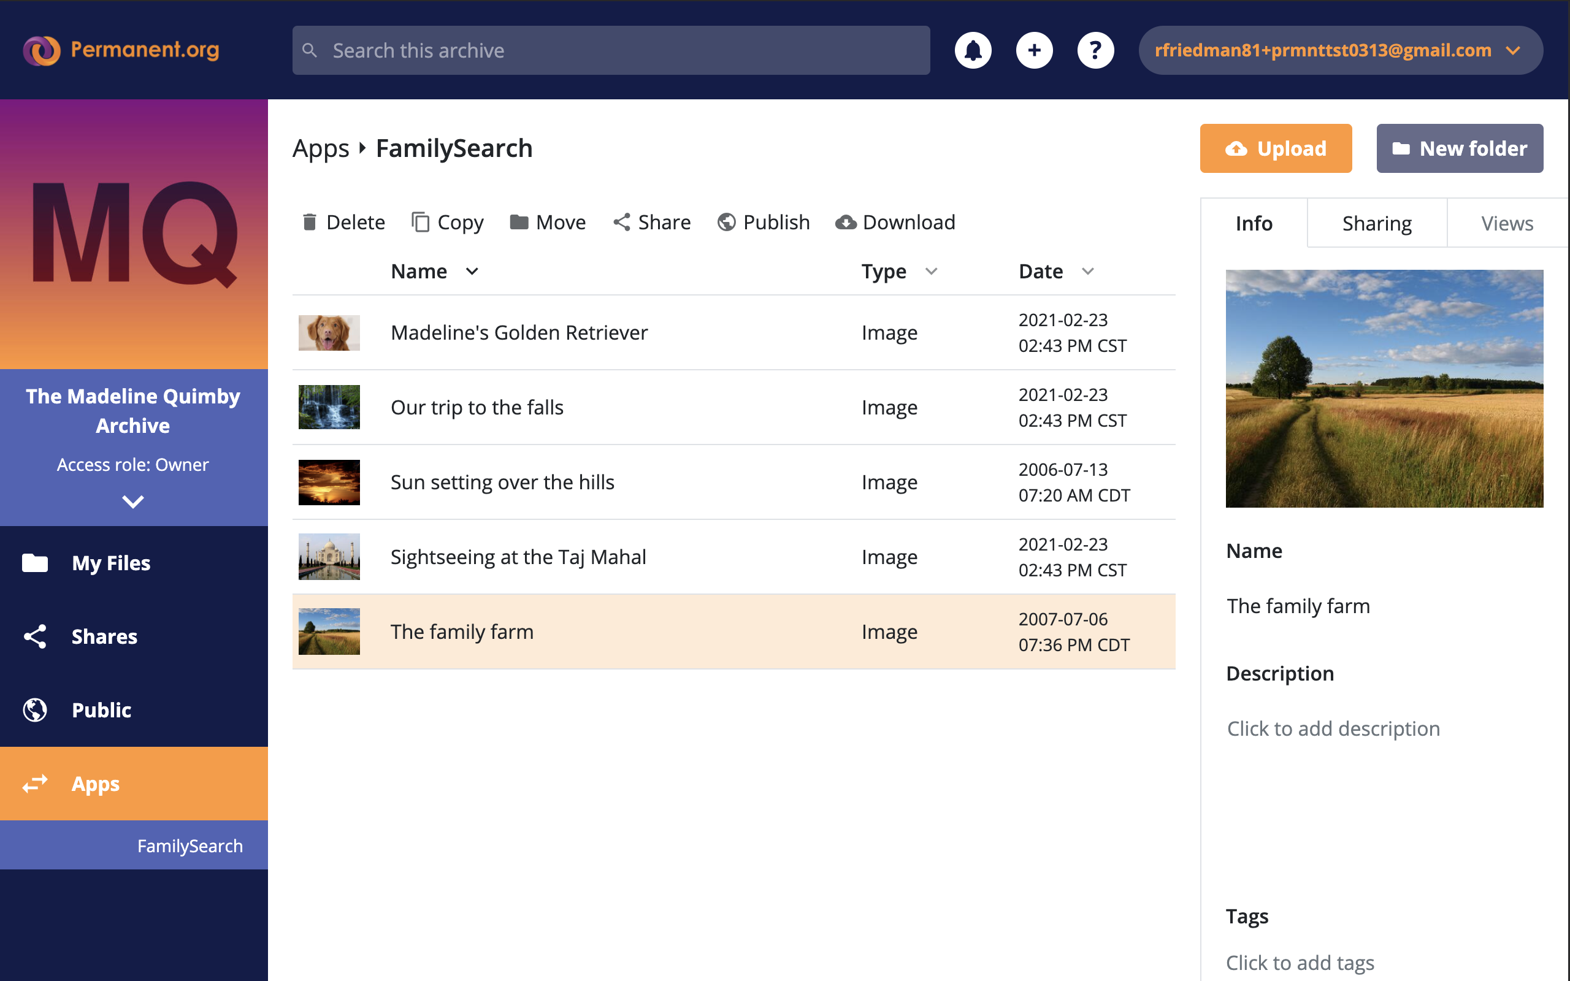Select the Taj Mahal image thumbnail

click(329, 557)
